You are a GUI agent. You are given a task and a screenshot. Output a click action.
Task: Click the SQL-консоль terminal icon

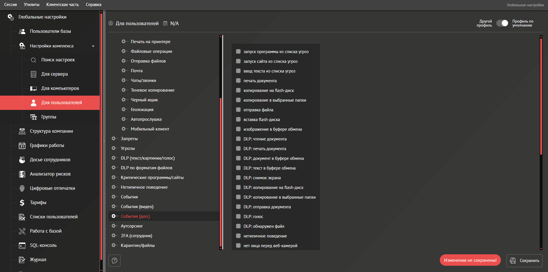(22, 245)
